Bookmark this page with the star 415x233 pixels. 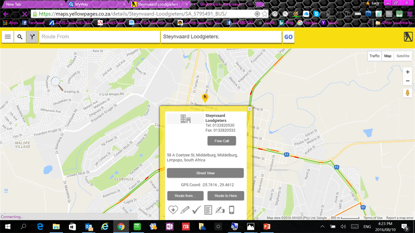(x=264, y=14)
